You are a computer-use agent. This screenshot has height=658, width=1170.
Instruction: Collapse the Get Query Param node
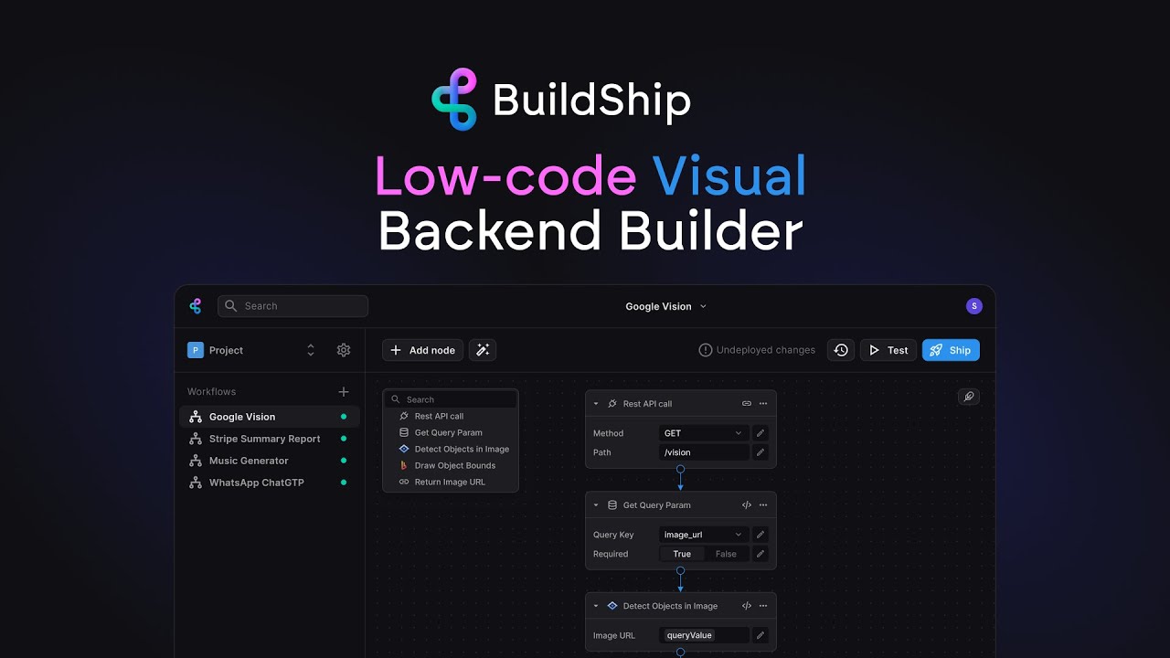click(x=596, y=505)
